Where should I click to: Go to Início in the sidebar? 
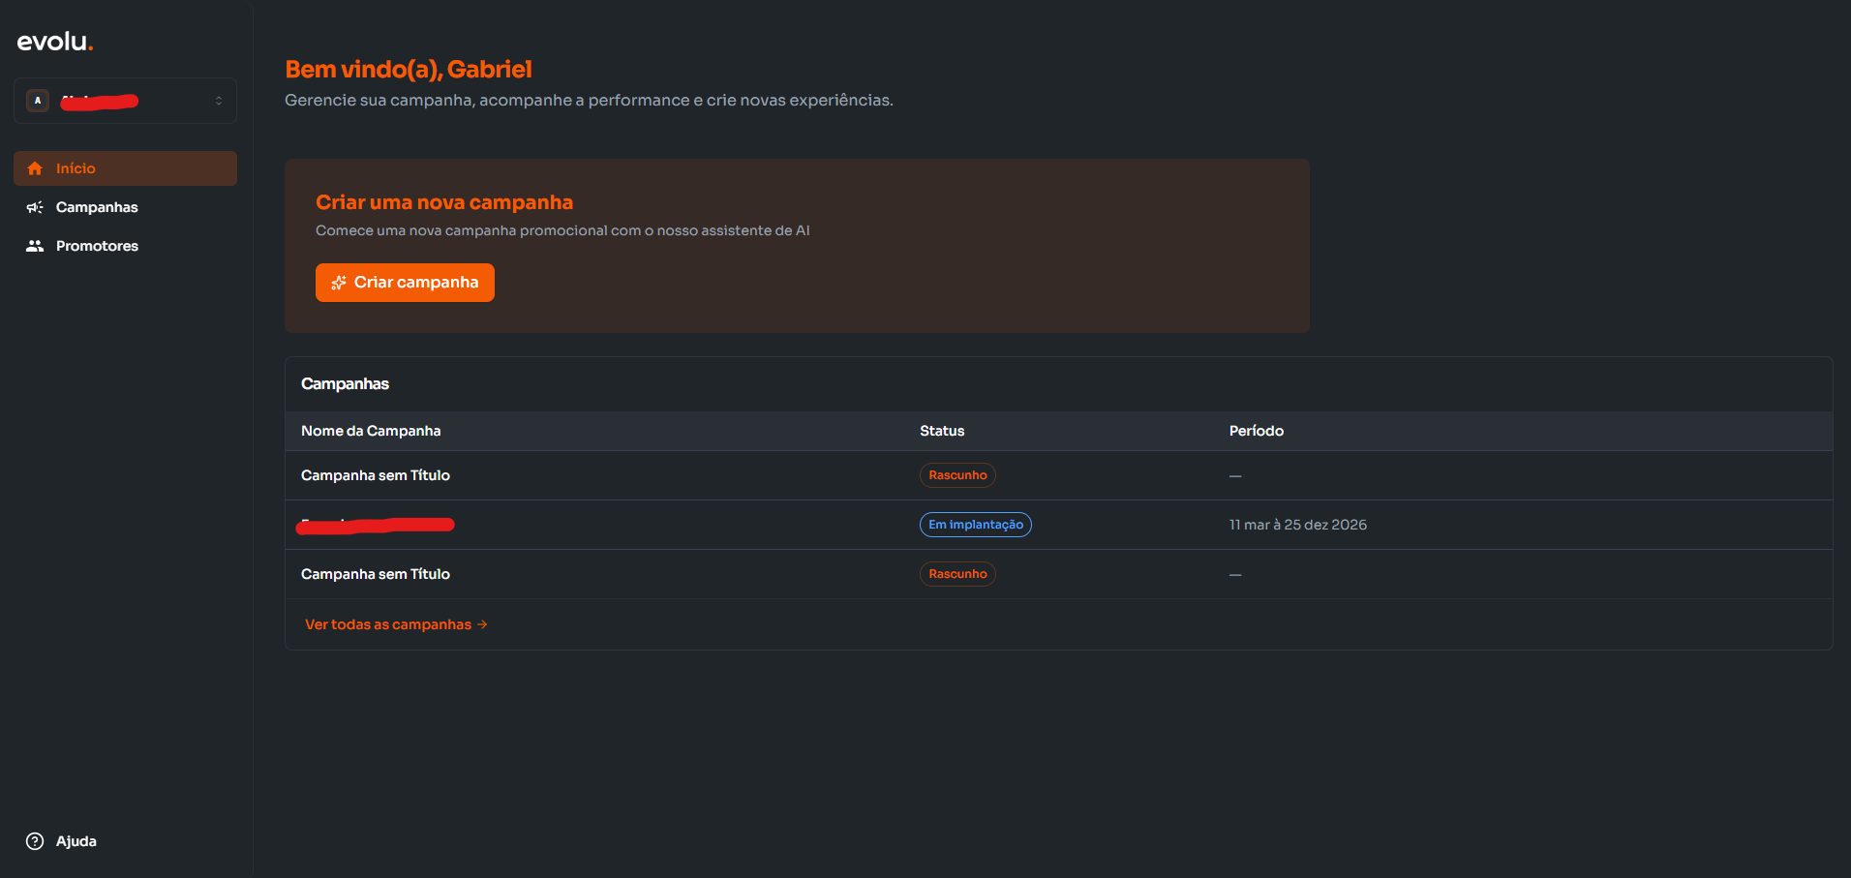coord(76,168)
